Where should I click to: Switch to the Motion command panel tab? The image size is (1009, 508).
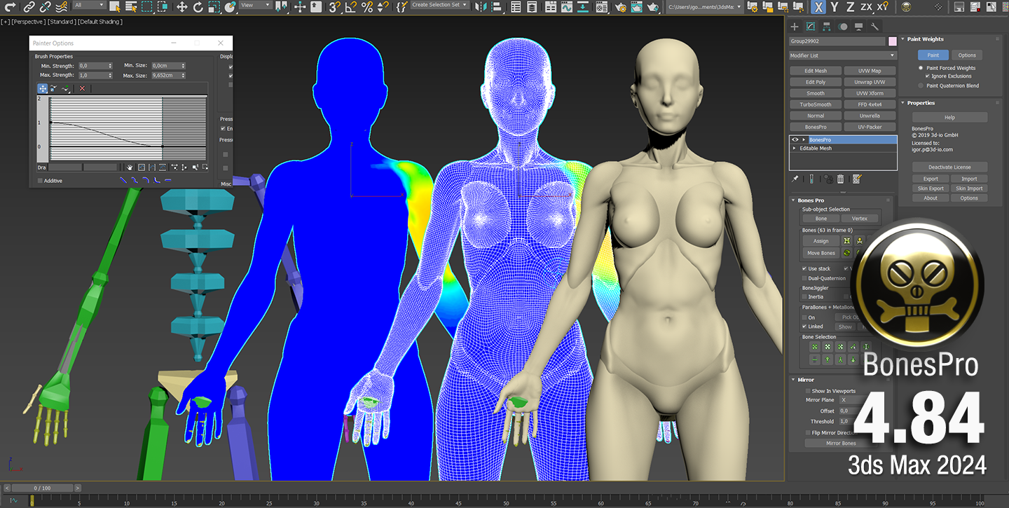[842, 27]
